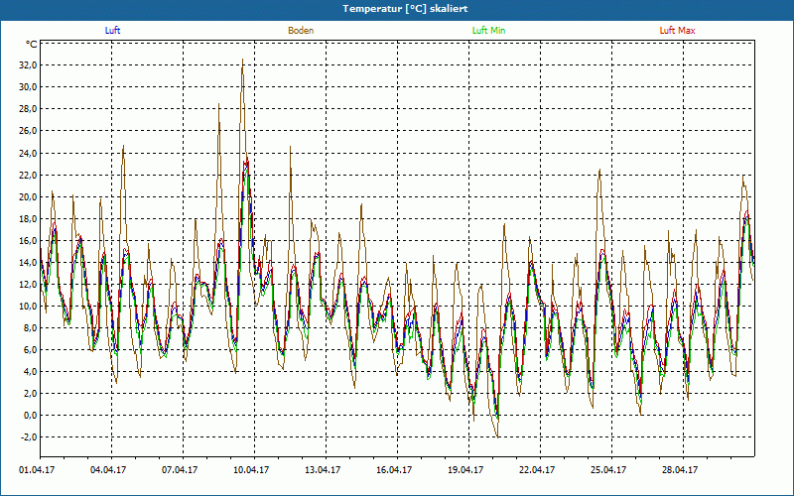Screen dimensions: 794x496
Task: Click the 28.04.17 date label
Action: tap(680, 469)
